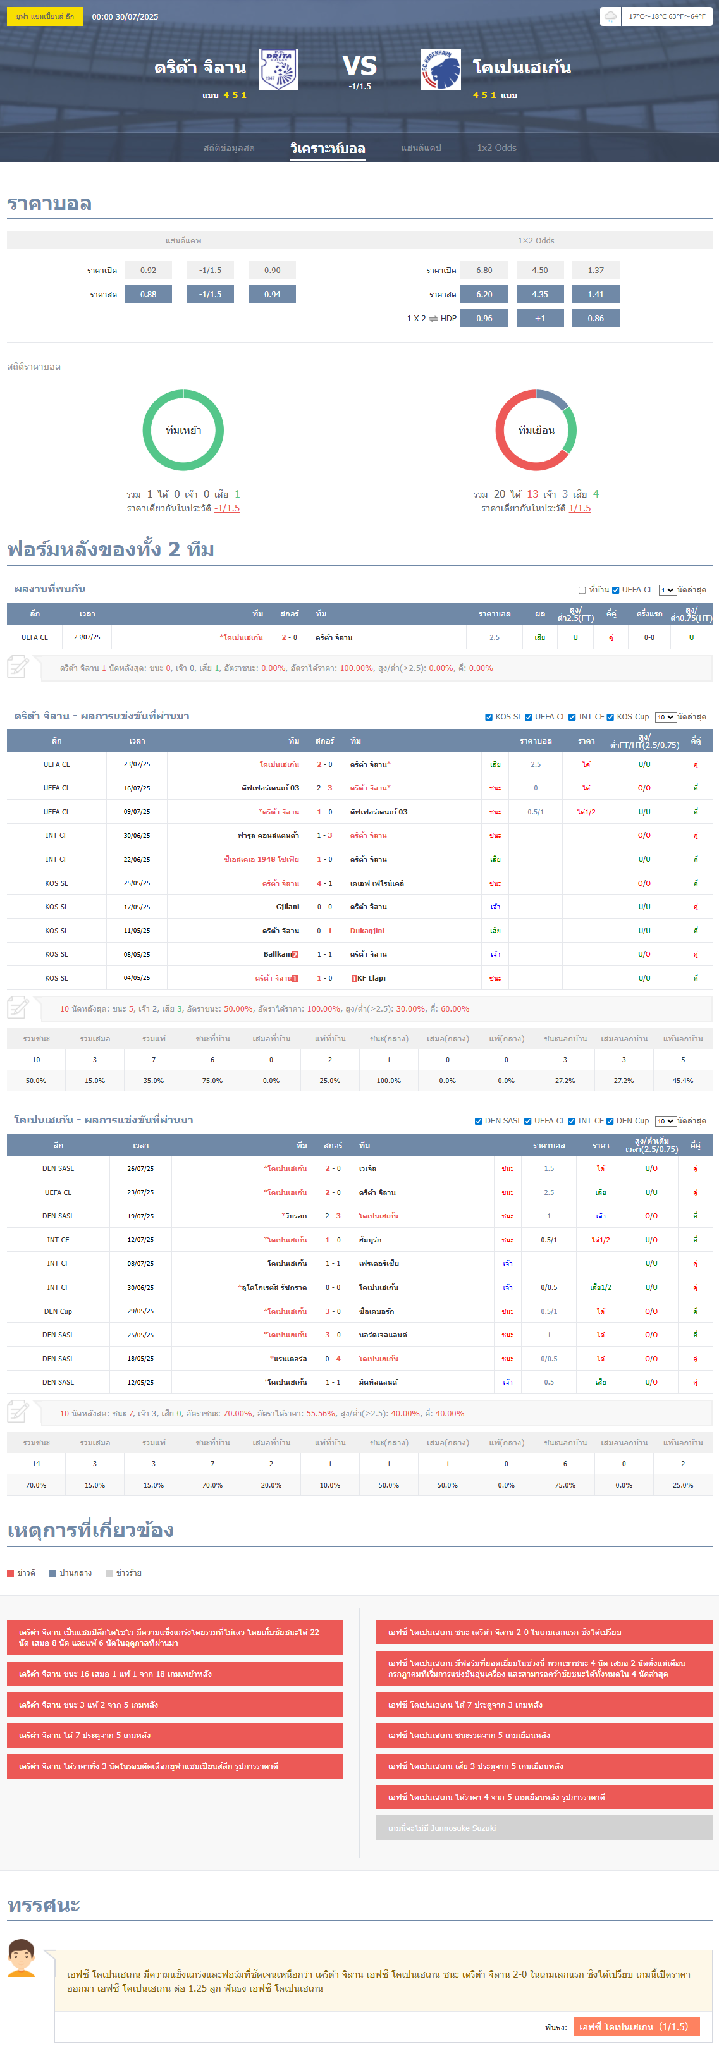Click the red card icon next to KF Llapi
This screenshot has height=2051, width=719.
353,977
